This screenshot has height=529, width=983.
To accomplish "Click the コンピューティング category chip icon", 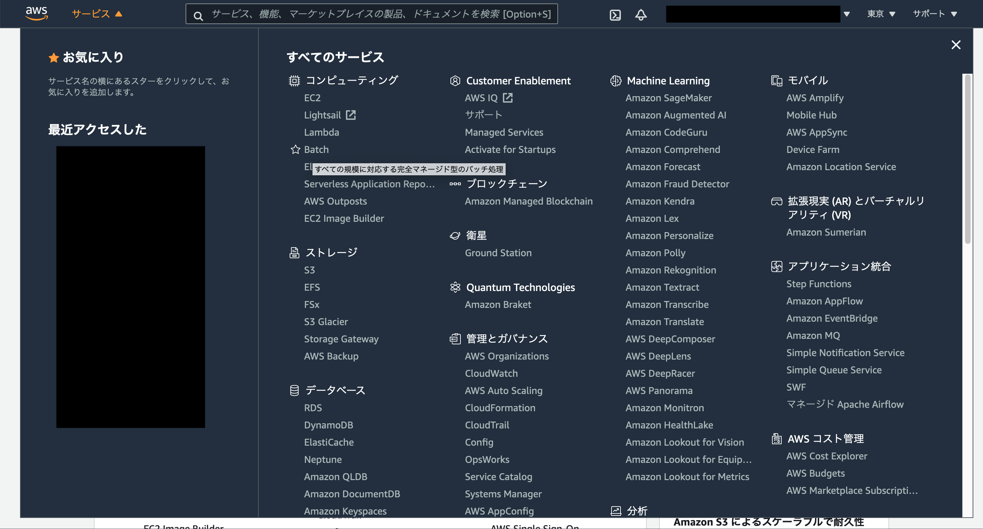I will point(294,81).
